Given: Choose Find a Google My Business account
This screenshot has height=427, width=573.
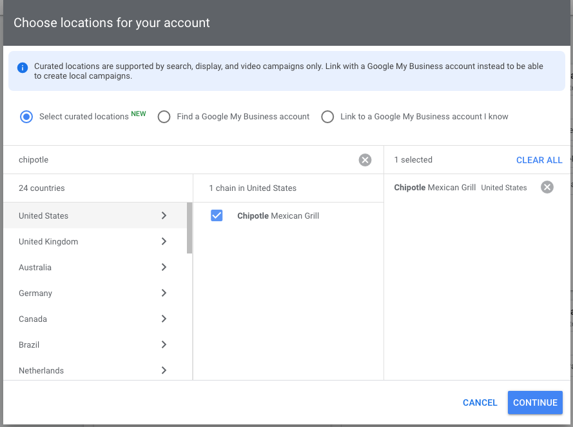Looking at the screenshot, I should pyautogui.click(x=164, y=117).
